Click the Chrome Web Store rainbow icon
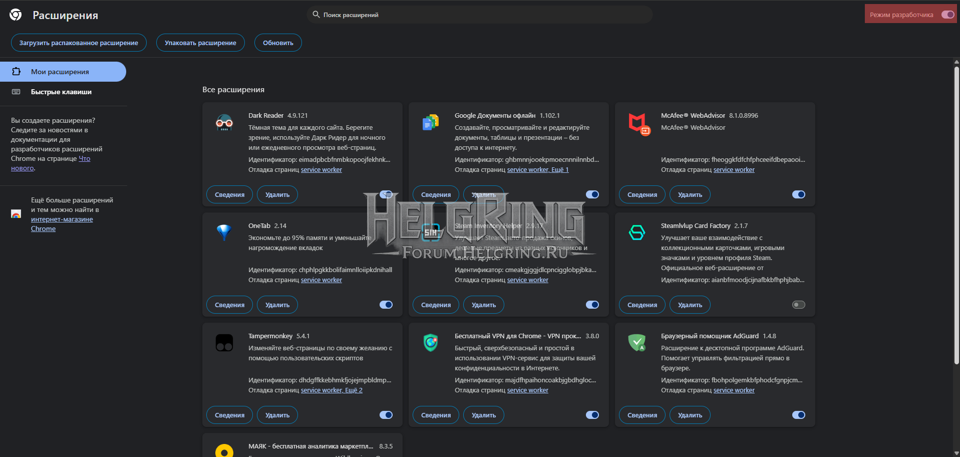This screenshot has width=960, height=457. coord(16,214)
